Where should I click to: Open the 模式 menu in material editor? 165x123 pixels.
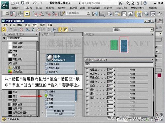5,25
